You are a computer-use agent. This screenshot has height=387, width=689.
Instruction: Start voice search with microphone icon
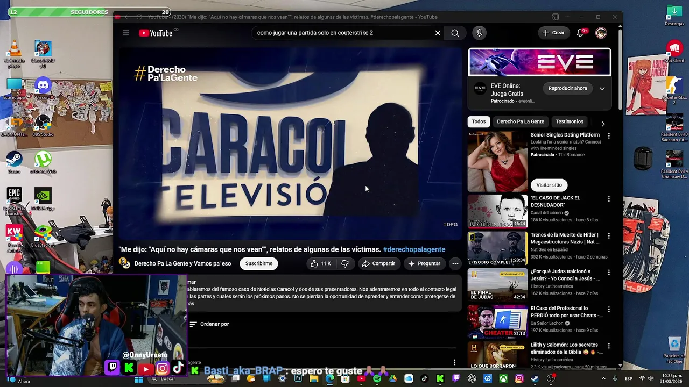click(479, 33)
